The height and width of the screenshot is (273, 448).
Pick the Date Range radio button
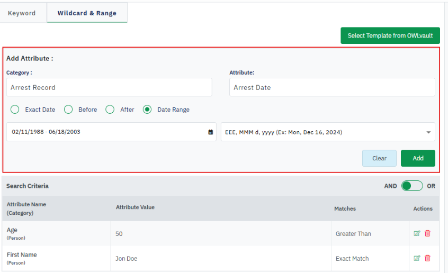(147, 110)
